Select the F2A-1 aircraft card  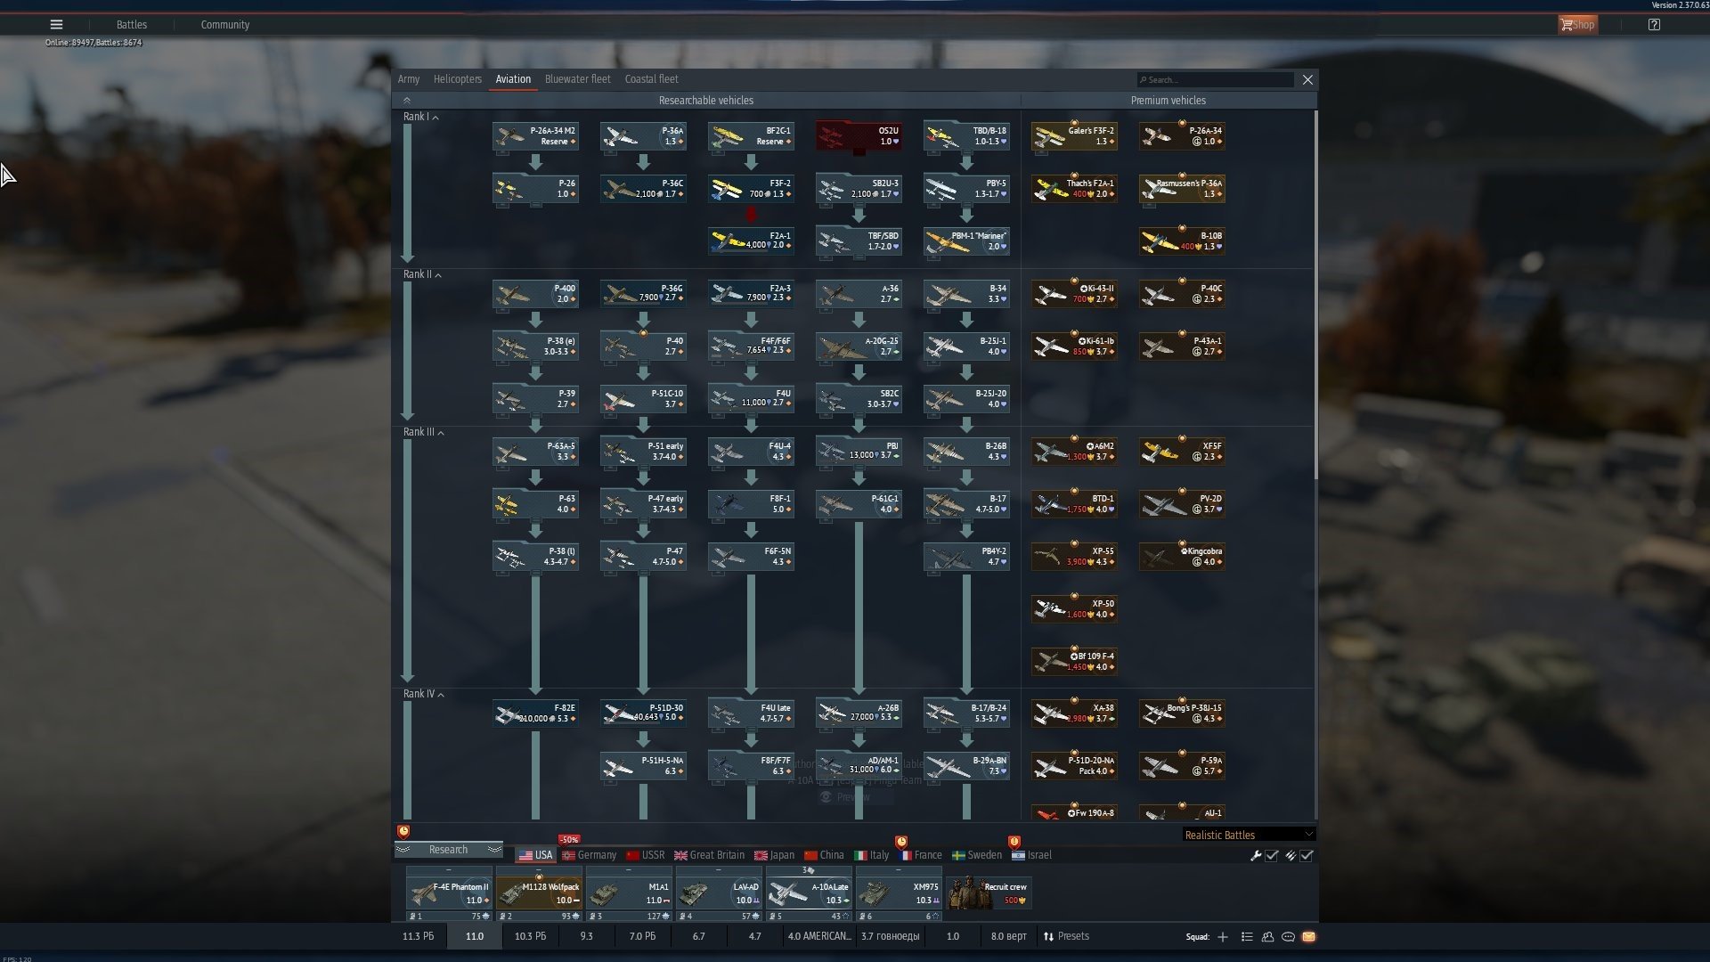click(x=751, y=240)
